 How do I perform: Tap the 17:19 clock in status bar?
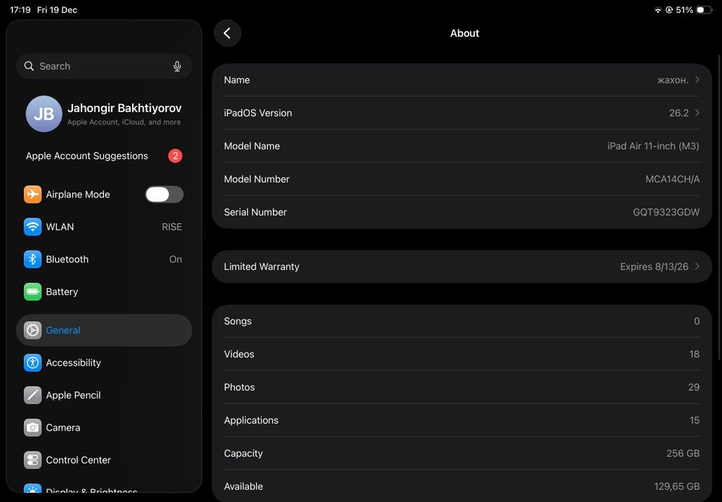click(20, 9)
